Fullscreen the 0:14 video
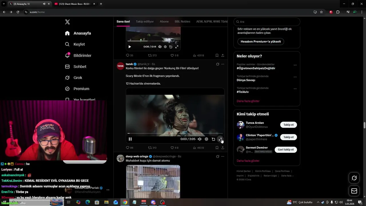This screenshot has height=206, width=366. (177, 47)
